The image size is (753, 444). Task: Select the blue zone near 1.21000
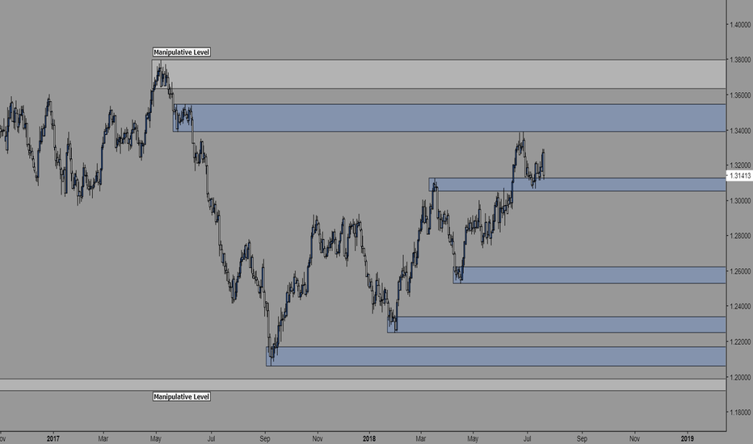click(496, 356)
